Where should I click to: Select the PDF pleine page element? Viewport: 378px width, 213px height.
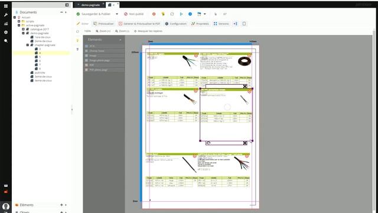(104, 70)
